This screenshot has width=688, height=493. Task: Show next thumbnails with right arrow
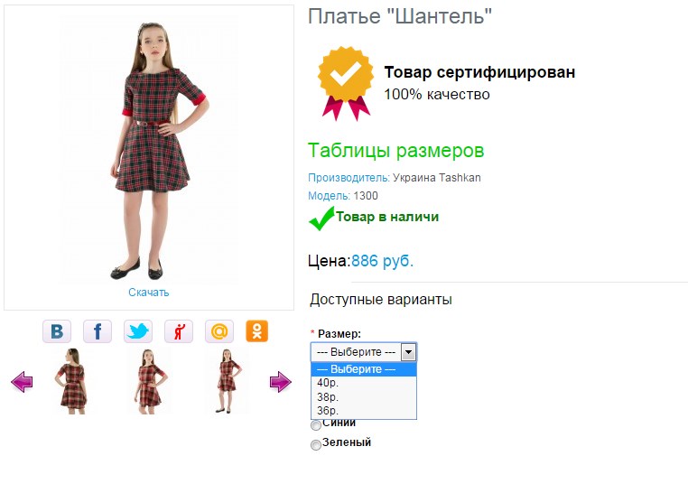point(281,382)
